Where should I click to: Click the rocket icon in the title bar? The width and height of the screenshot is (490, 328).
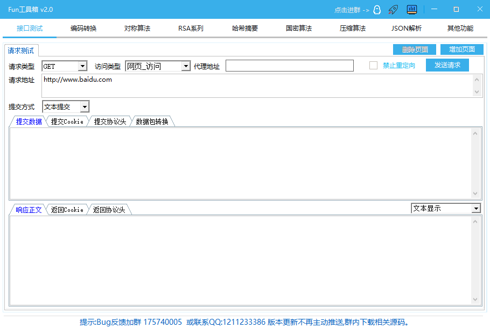(394, 10)
